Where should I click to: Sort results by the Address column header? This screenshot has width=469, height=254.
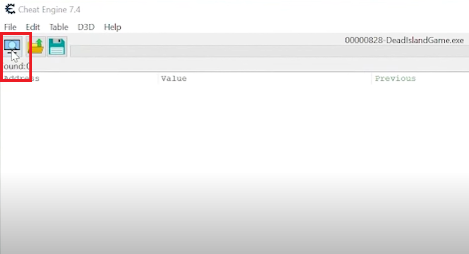click(79, 79)
